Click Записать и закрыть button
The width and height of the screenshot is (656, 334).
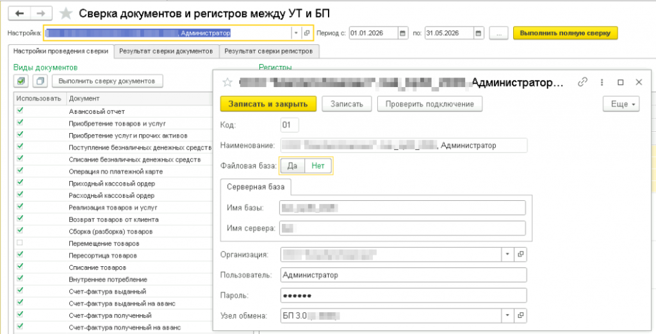click(x=268, y=104)
